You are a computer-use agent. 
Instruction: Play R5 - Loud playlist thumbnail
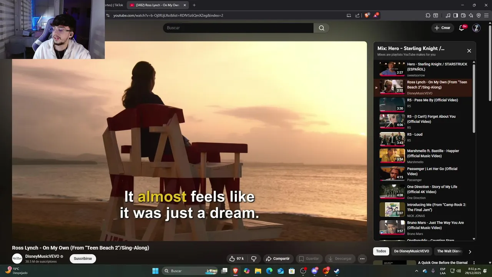[x=392, y=139]
